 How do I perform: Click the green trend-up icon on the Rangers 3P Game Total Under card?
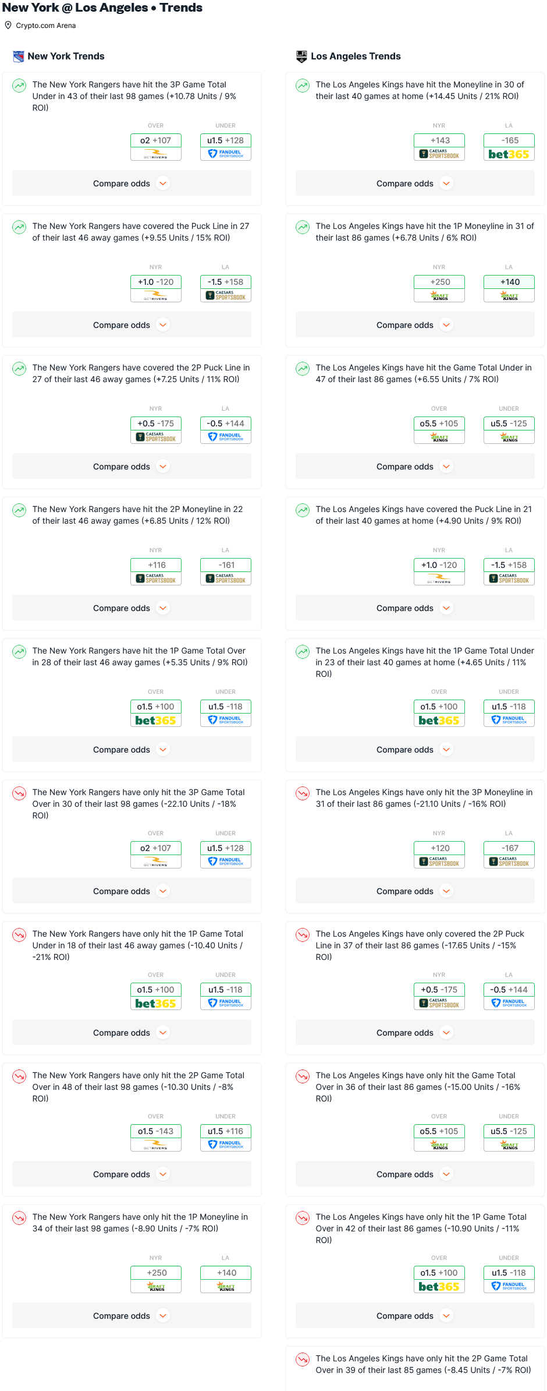tap(19, 86)
